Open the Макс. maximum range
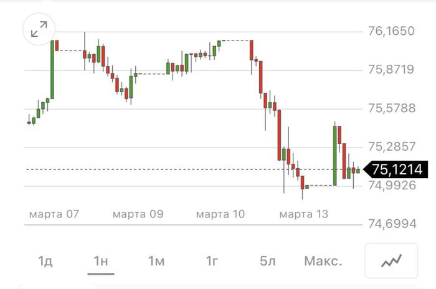 coord(323,261)
